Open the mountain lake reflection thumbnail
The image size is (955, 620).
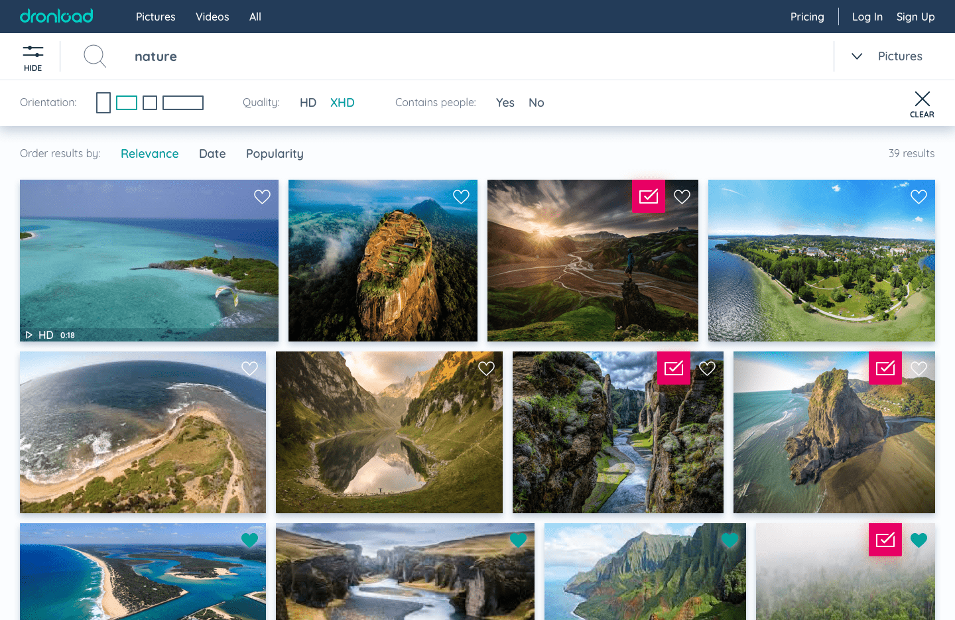point(389,432)
